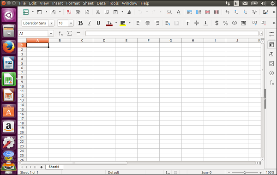Image resolution: width=277 pixels, height=175 pixels.
Task: Click the formula input line
Action: coord(172,33)
